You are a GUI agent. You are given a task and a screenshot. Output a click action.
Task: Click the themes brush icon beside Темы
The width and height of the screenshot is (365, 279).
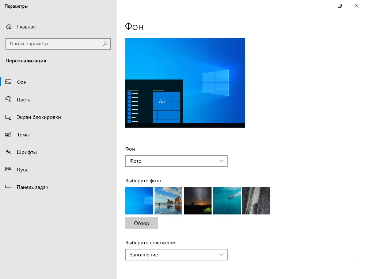point(8,135)
